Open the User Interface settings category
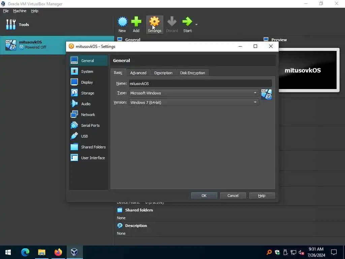Screen dimensions: 345x259 pyautogui.click(x=89, y=158)
